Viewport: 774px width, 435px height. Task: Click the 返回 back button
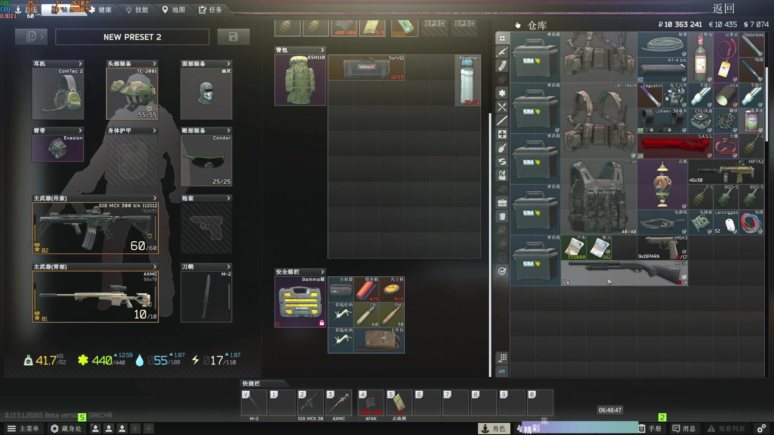coord(723,8)
